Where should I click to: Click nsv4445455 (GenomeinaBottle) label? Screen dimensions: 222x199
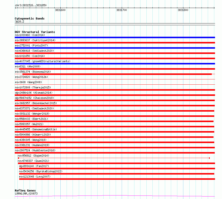click(x=36, y=129)
